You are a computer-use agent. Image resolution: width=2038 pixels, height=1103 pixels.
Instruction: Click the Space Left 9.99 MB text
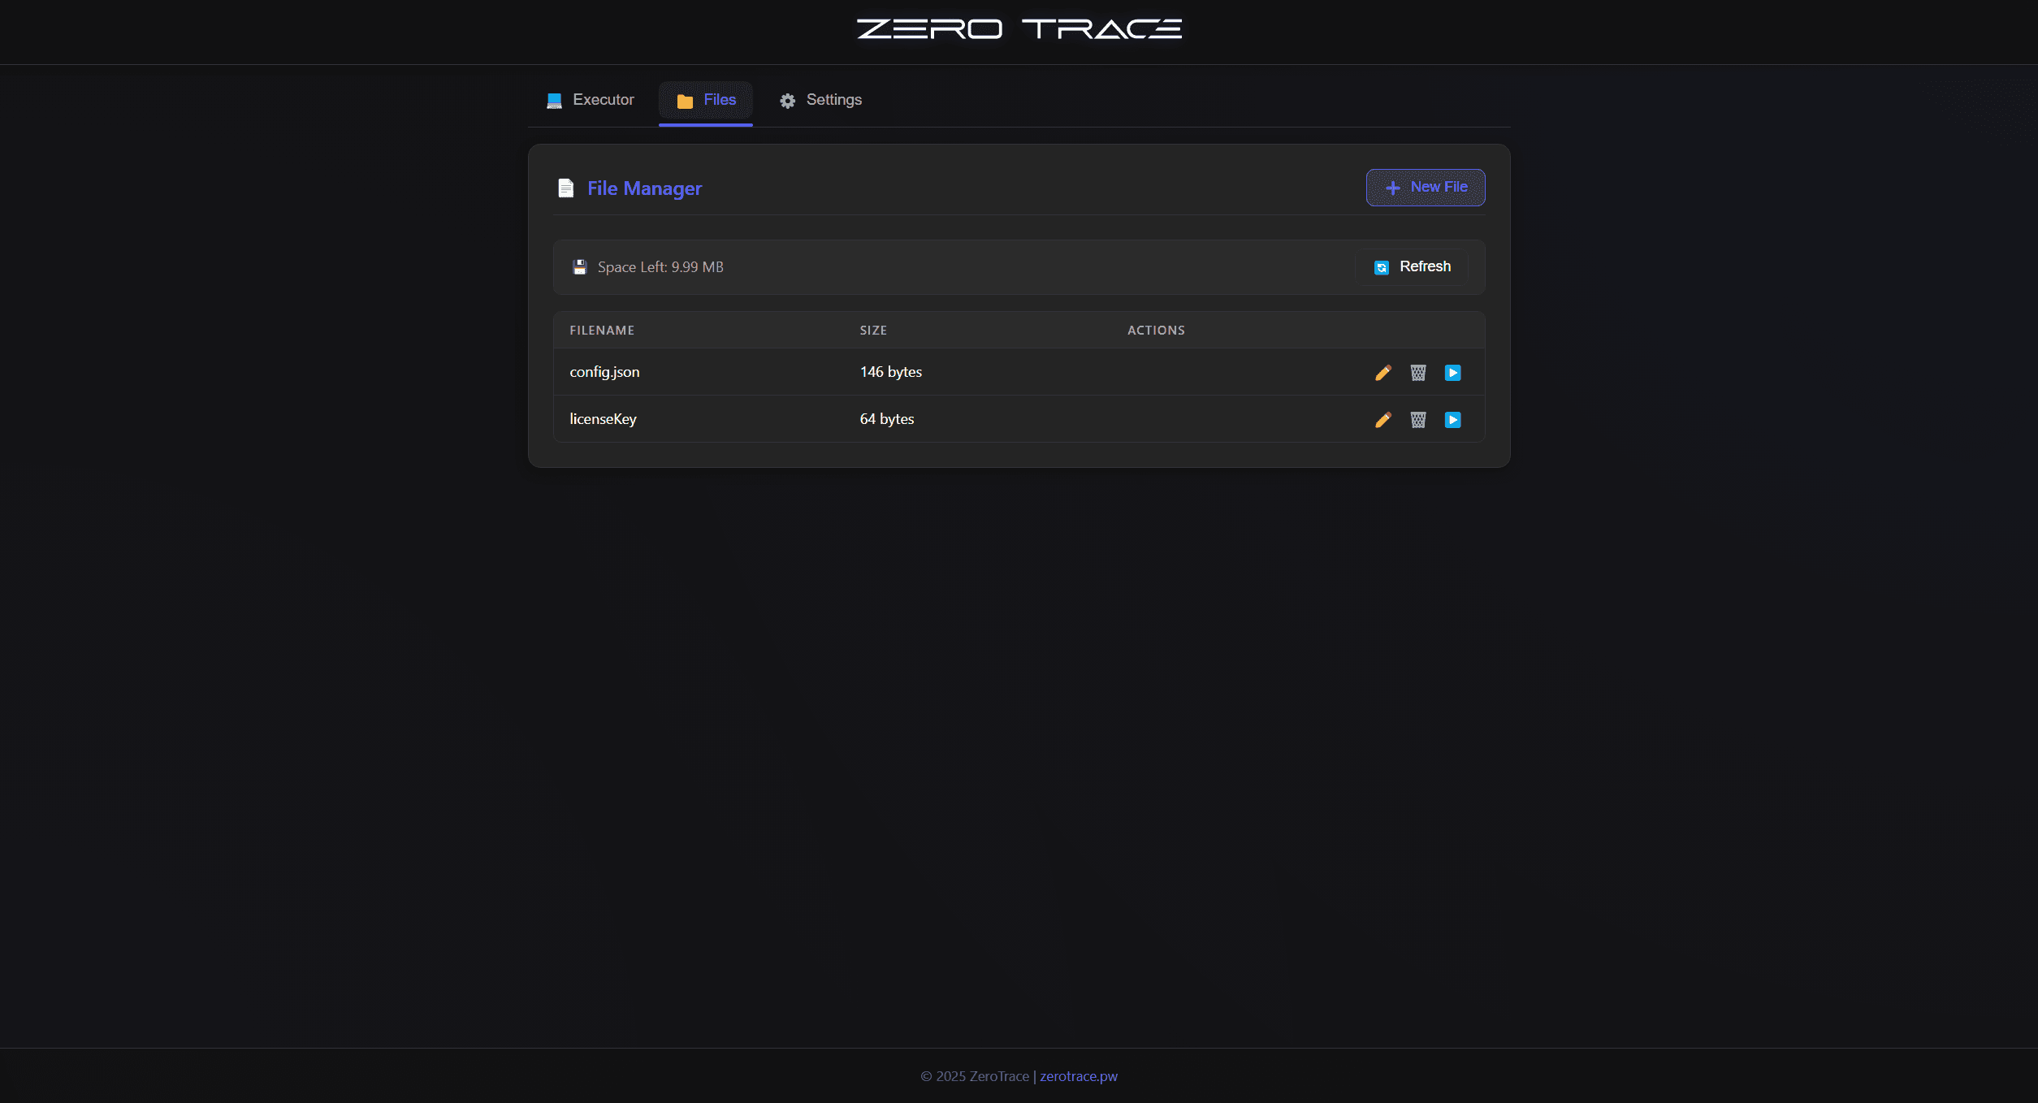(660, 267)
